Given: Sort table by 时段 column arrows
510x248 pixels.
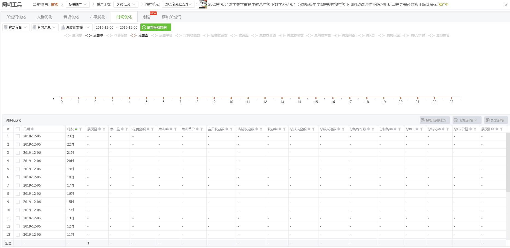Looking at the screenshot, I should (x=76, y=129).
